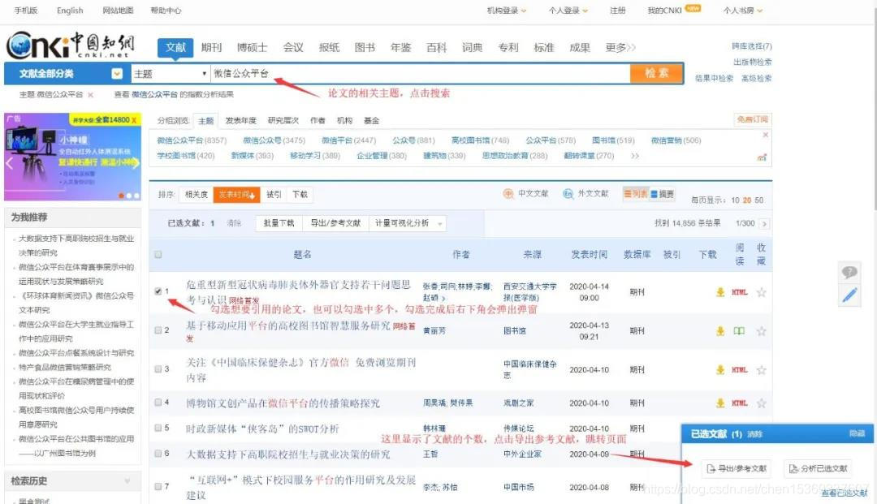Open the ad banner thumbnail

click(x=73, y=157)
